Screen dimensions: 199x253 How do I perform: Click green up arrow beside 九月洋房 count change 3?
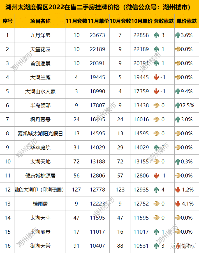tap(156, 35)
